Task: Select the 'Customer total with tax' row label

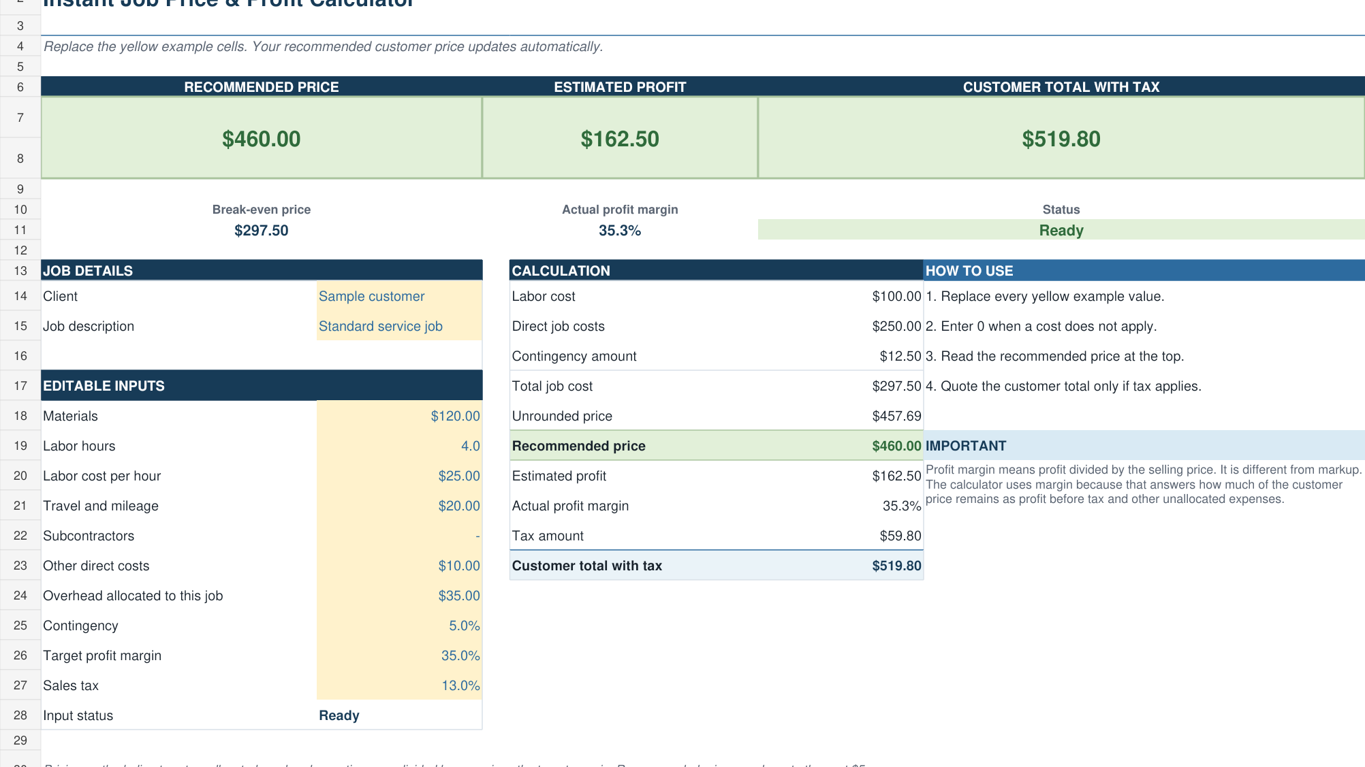Action: [x=586, y=566]
